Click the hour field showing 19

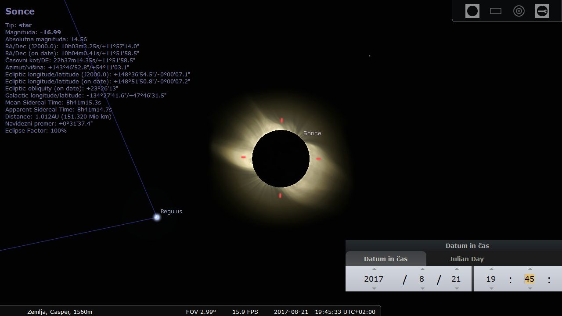(x=491, y=279)
